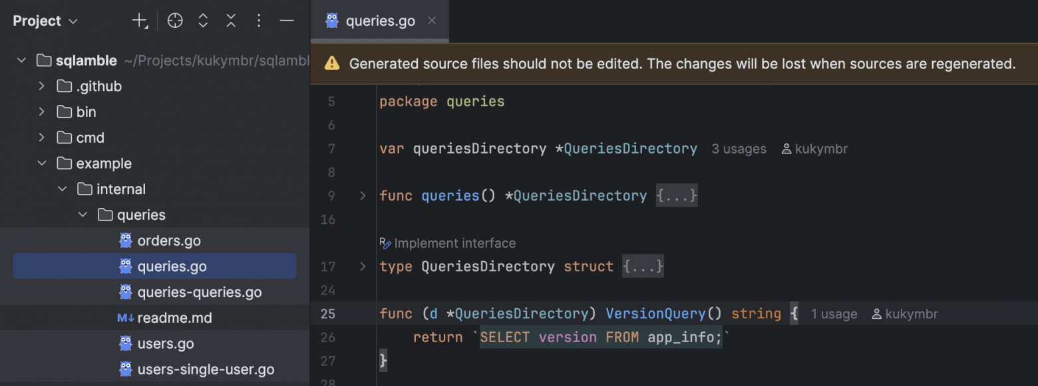Expand the bin folder
This screenshot has width=1038, height=386.
pyautogui.click(x=42, y=112)
